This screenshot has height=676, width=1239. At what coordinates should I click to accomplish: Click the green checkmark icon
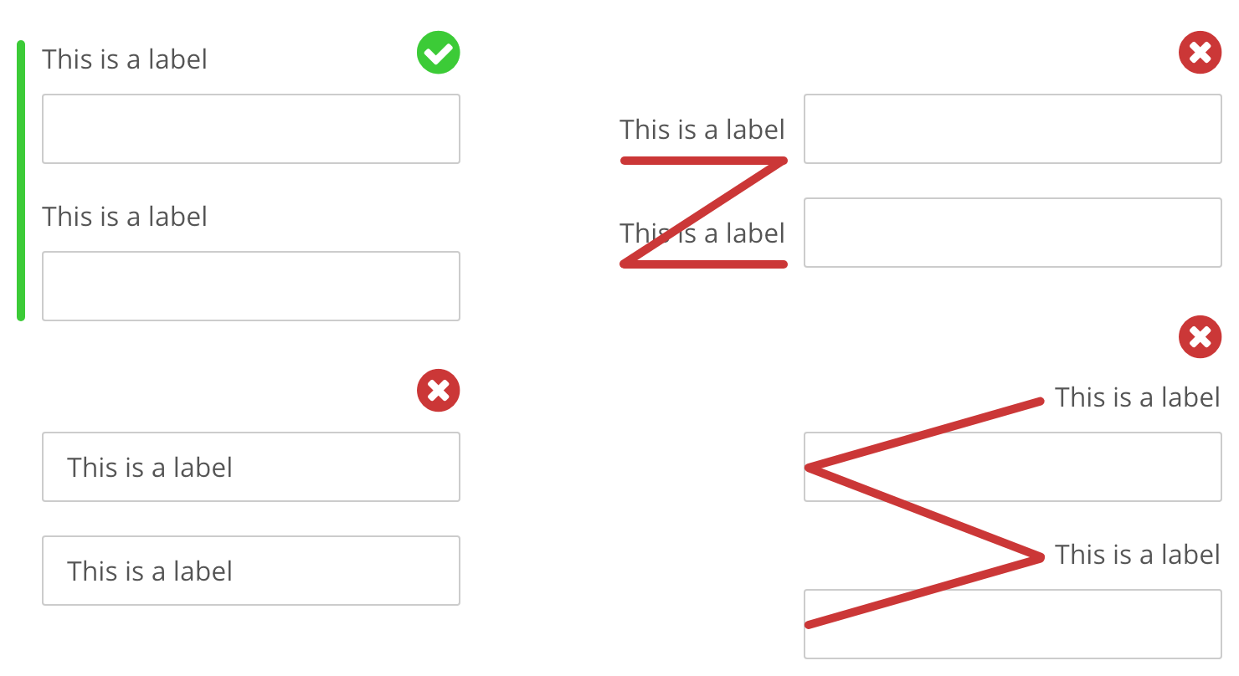pos(439,53)
